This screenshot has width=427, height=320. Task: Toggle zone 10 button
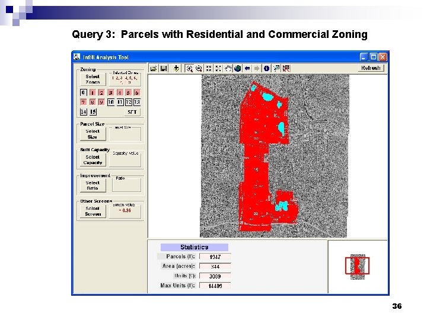point(110,102)
